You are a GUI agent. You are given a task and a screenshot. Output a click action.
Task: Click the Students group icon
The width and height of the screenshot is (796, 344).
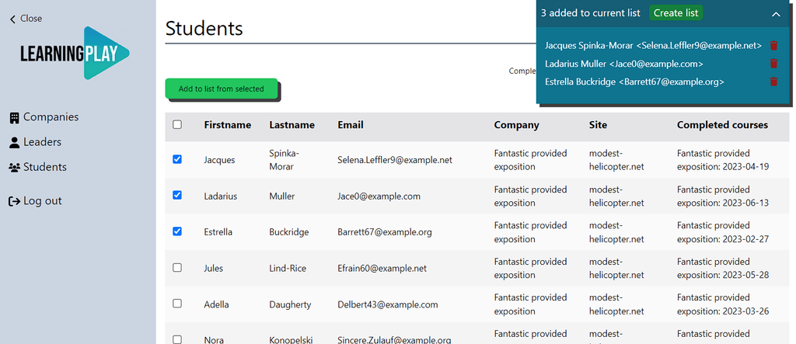[14, 168]
